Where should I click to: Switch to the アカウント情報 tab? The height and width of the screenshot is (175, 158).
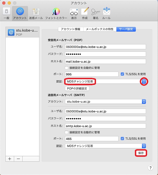(x=71, y=29)
